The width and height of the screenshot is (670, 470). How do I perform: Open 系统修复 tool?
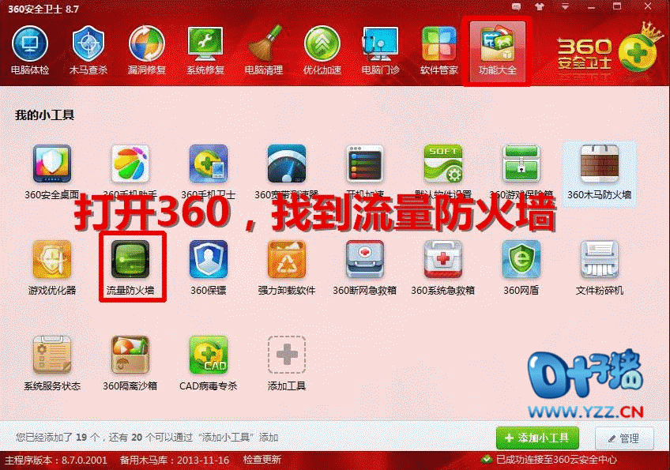click(x=205, y=51)
